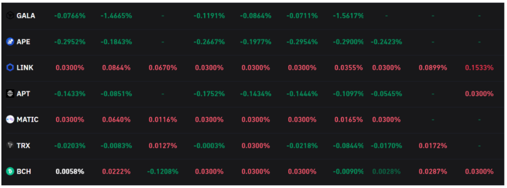507x188 pixels.
Task: Click the GALA coin icon
Action: tap(10, 16)
